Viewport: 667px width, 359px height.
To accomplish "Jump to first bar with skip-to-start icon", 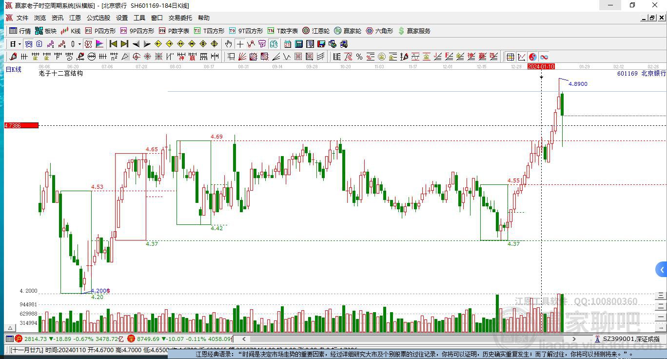I will click(113, 44).
